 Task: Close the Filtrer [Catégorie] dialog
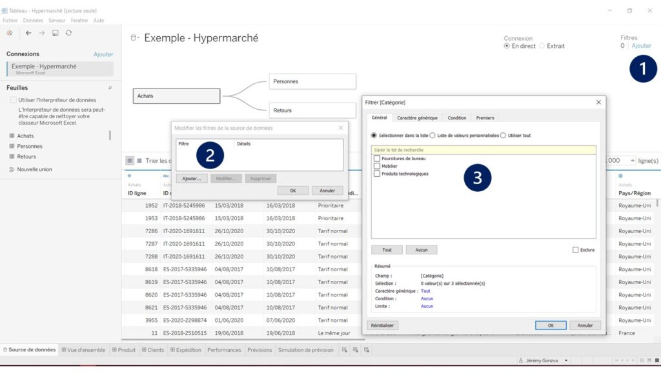pos(598,103)
